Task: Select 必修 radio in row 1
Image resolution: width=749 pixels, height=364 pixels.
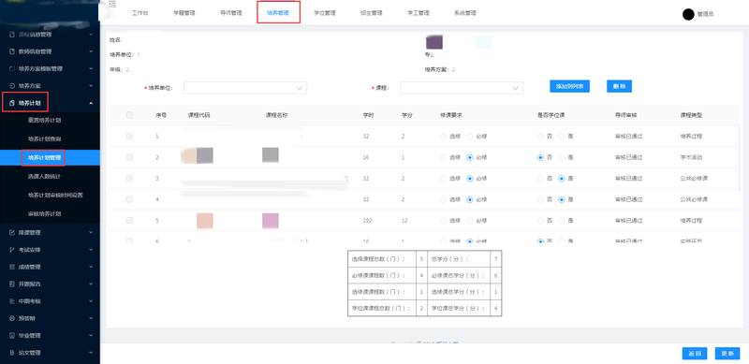Action: (x=470, y=137)
